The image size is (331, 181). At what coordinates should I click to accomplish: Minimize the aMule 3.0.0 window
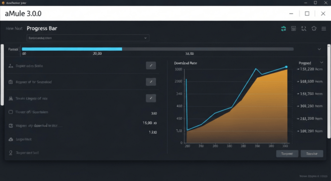coord(291,14)
